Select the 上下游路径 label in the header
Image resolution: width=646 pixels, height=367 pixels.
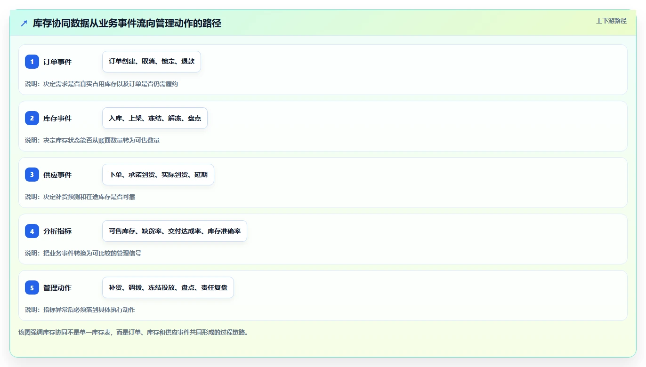pyautogui.click(x=611, y=21)
